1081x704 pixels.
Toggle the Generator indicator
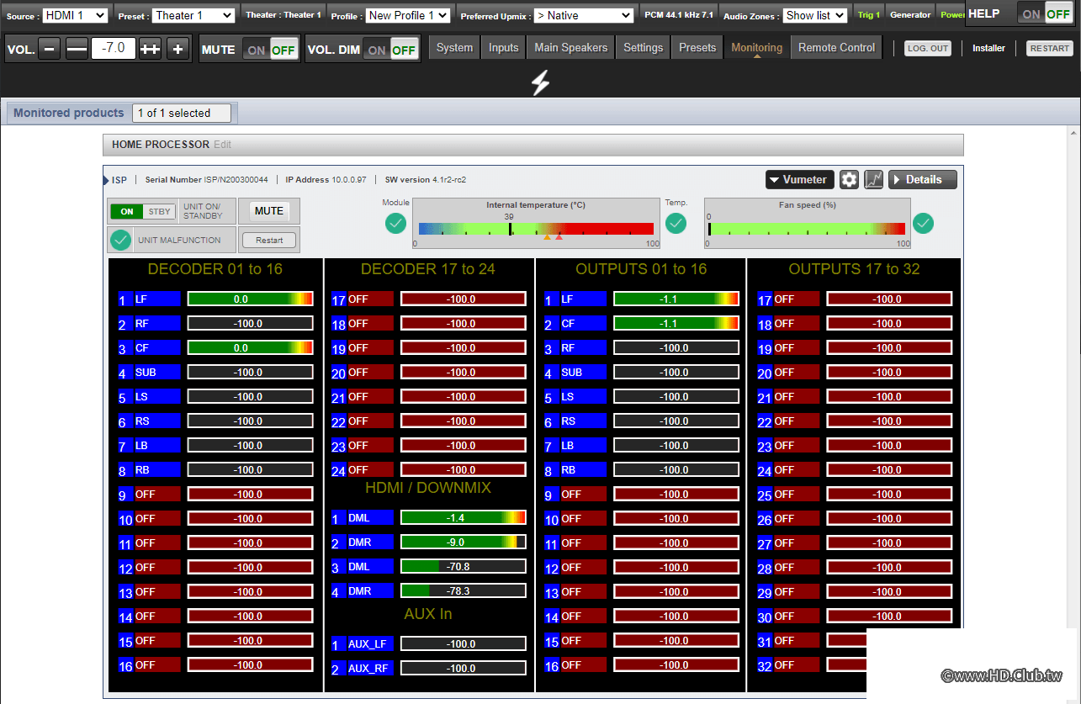point(910,15)
